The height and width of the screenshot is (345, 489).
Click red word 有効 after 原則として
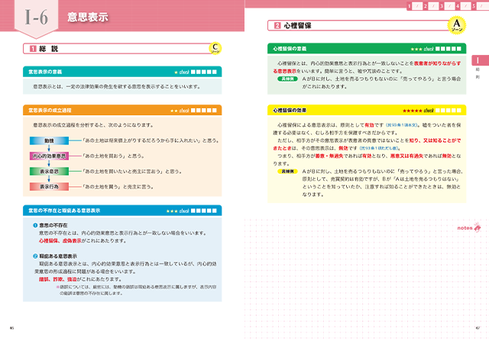tap(369, 125)
